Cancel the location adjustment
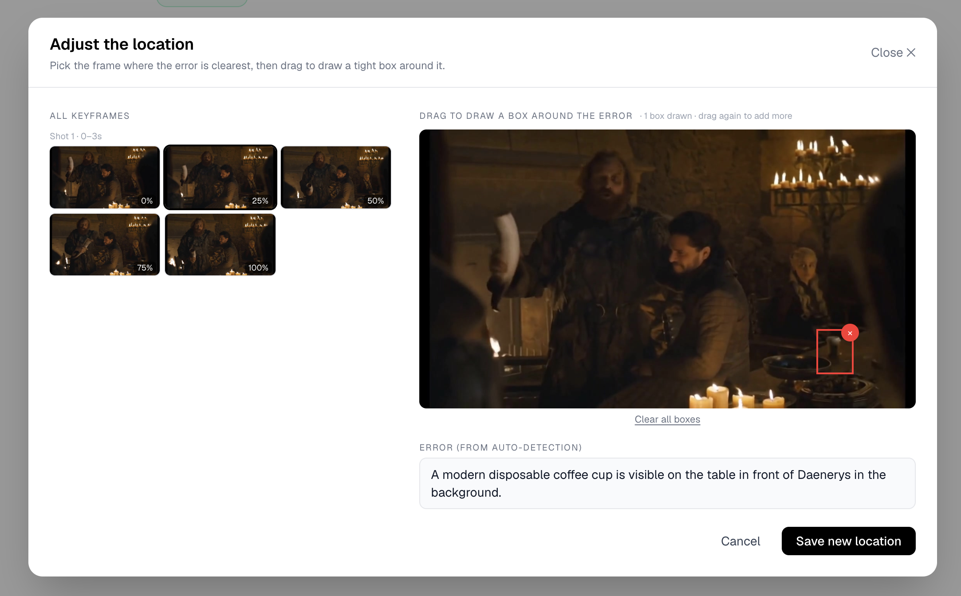The image size is (961, 596). (740, 541)
